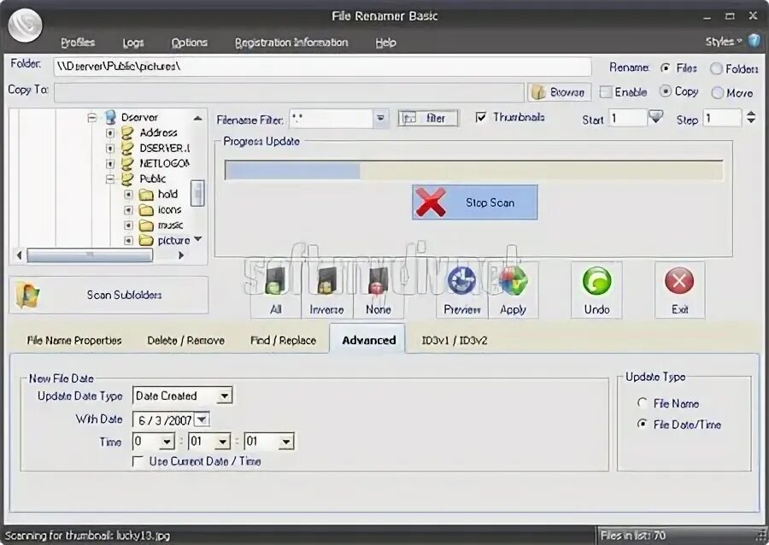Select File Date/Time update type radio
Screen dimensions: 769x545
pyautogui.click(x=642, y=424)
